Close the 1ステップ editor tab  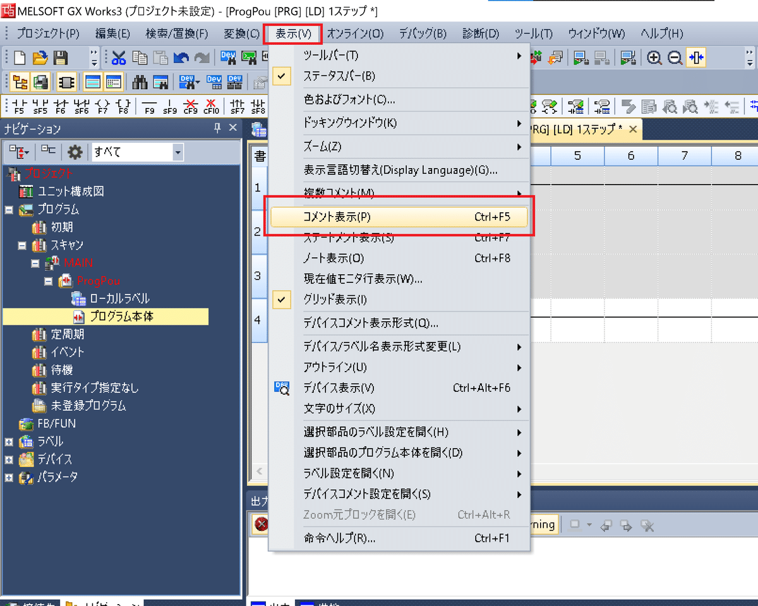point(632,129)
